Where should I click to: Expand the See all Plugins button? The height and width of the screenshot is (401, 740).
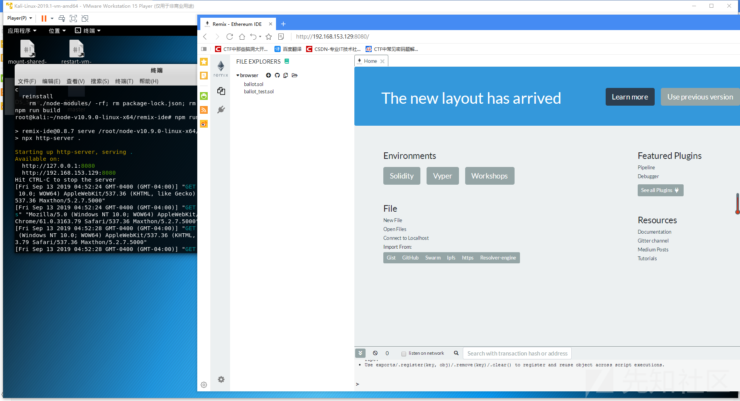[x=660, y=190]
